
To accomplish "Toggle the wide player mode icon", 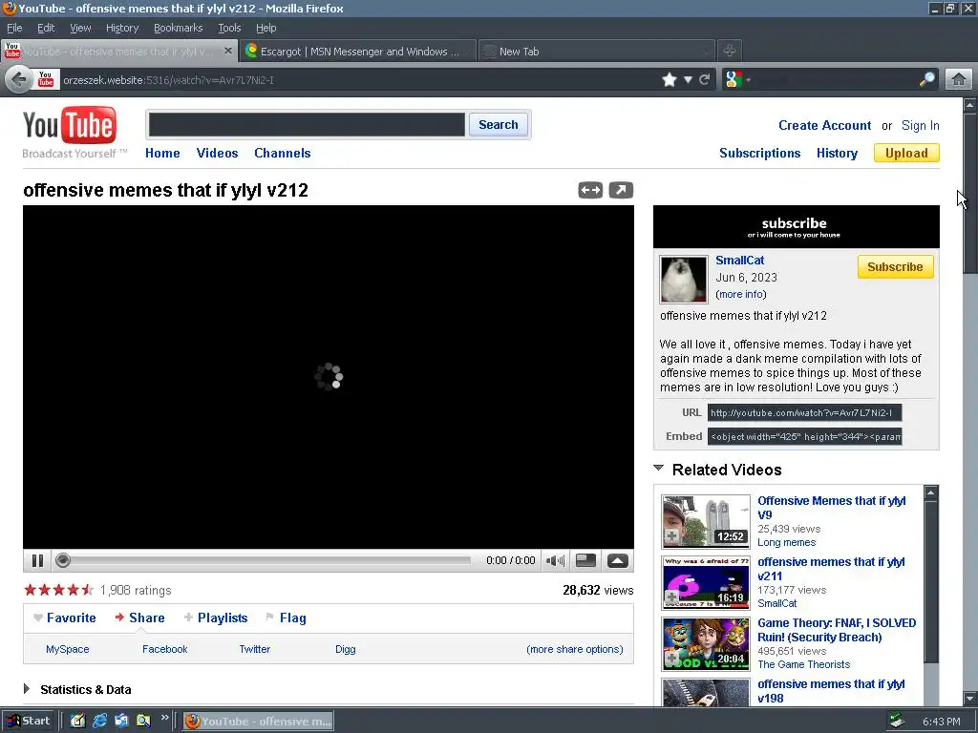I will pyautogui.click(x=590, y=190).
